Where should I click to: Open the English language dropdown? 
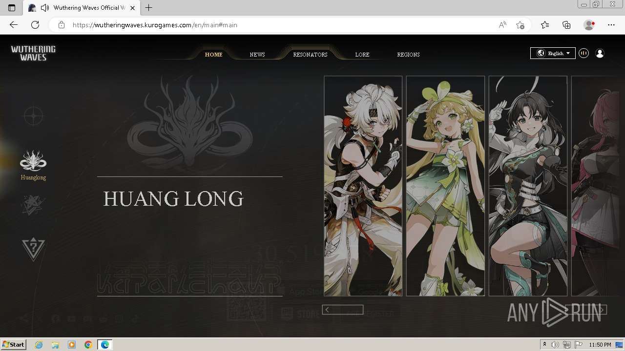coord(553,53)
